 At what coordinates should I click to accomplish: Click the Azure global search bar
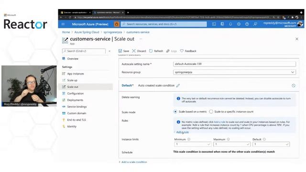click(164, 24)
